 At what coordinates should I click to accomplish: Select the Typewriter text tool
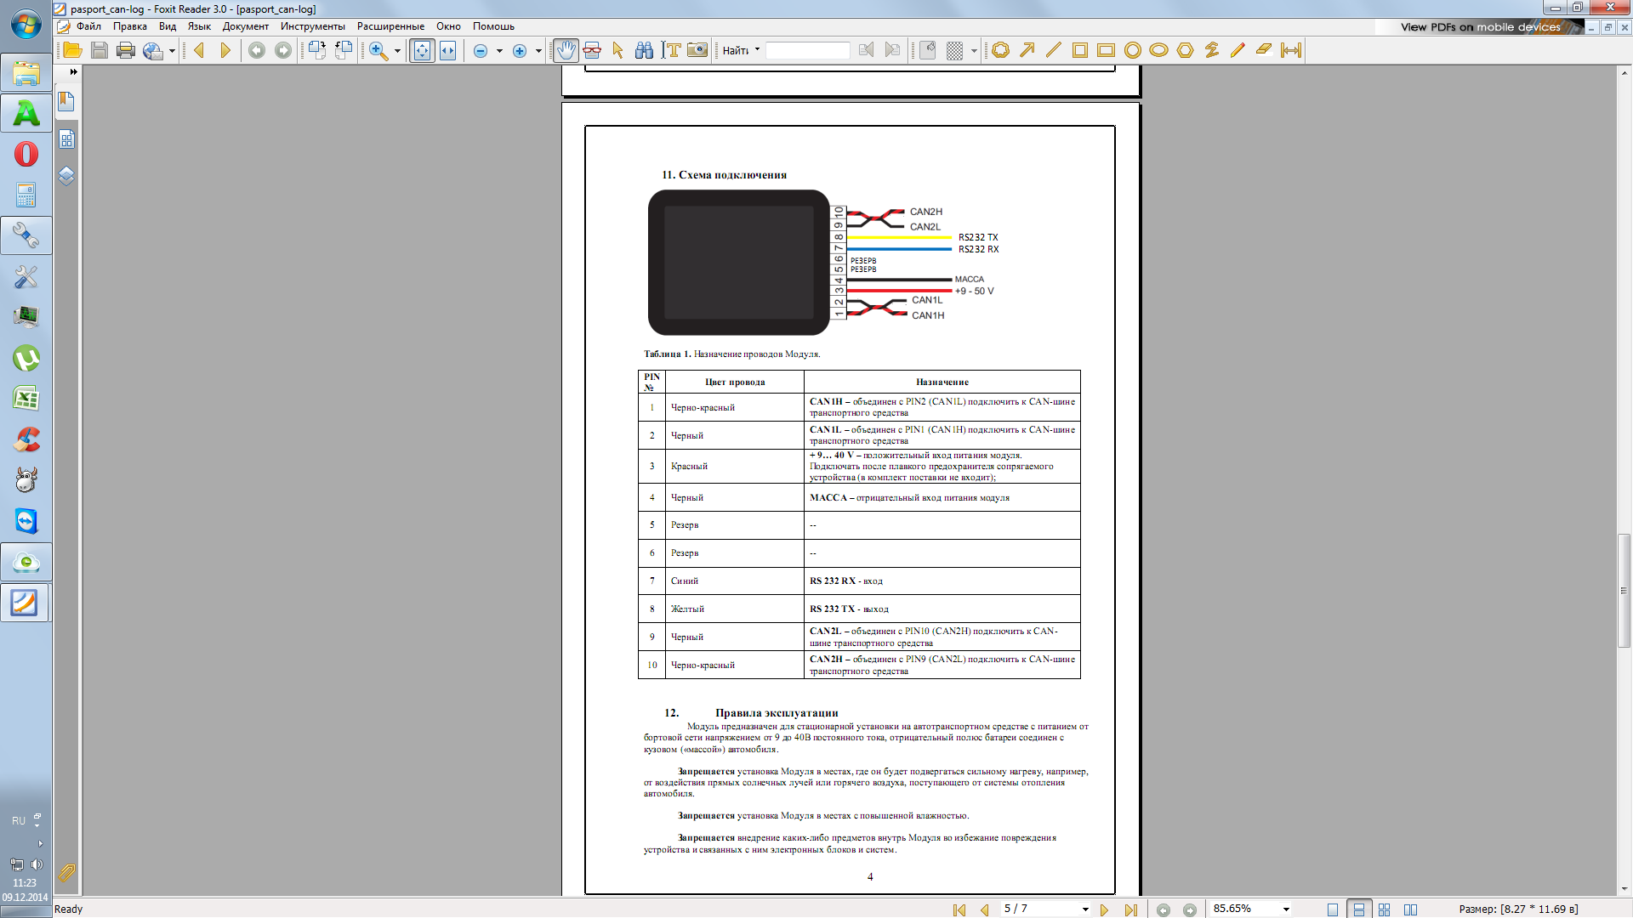click(x=671, y=50)
